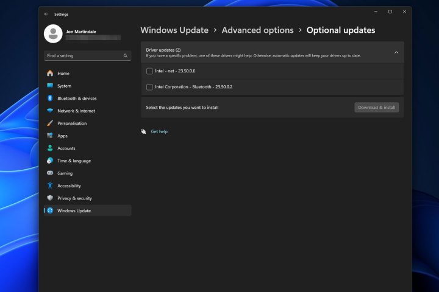
Task: Click the Driver updates (2) header text
Action: click(x=163, y=50)
